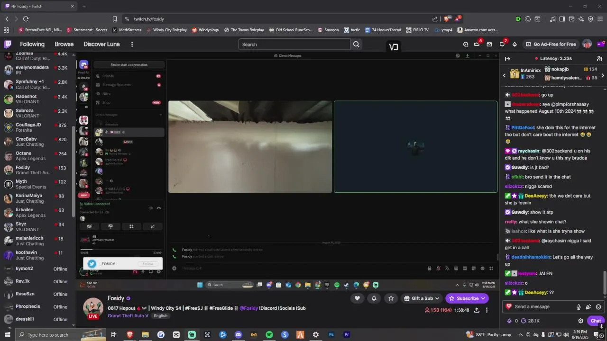This screenshot has height=341, width=607.
Task: Click the Brave Shields lion icon
Action: 447,19
